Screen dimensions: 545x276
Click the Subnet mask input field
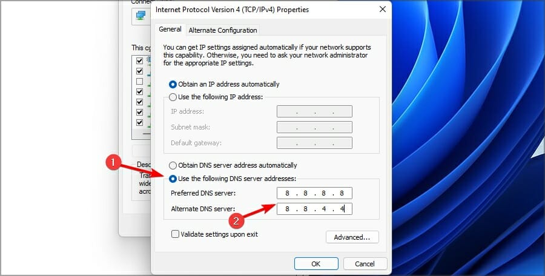314,127
